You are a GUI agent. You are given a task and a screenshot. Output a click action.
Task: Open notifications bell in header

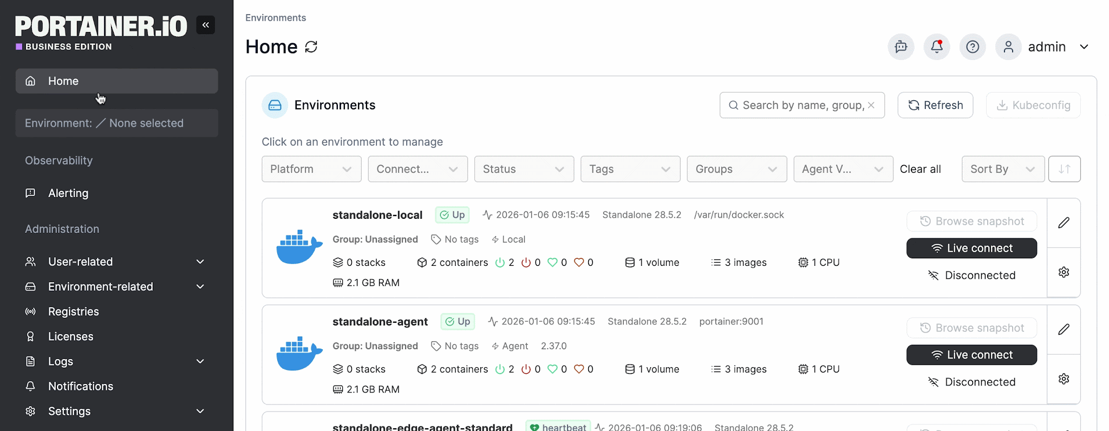937,47
